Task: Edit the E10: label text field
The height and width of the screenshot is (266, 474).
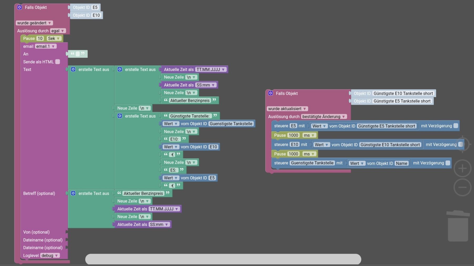Action: tap(174, 139)
